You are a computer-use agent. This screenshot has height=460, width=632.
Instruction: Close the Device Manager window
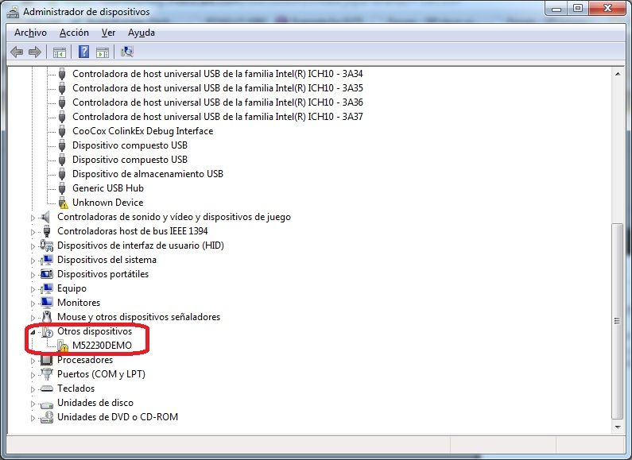tap(608, 8)
